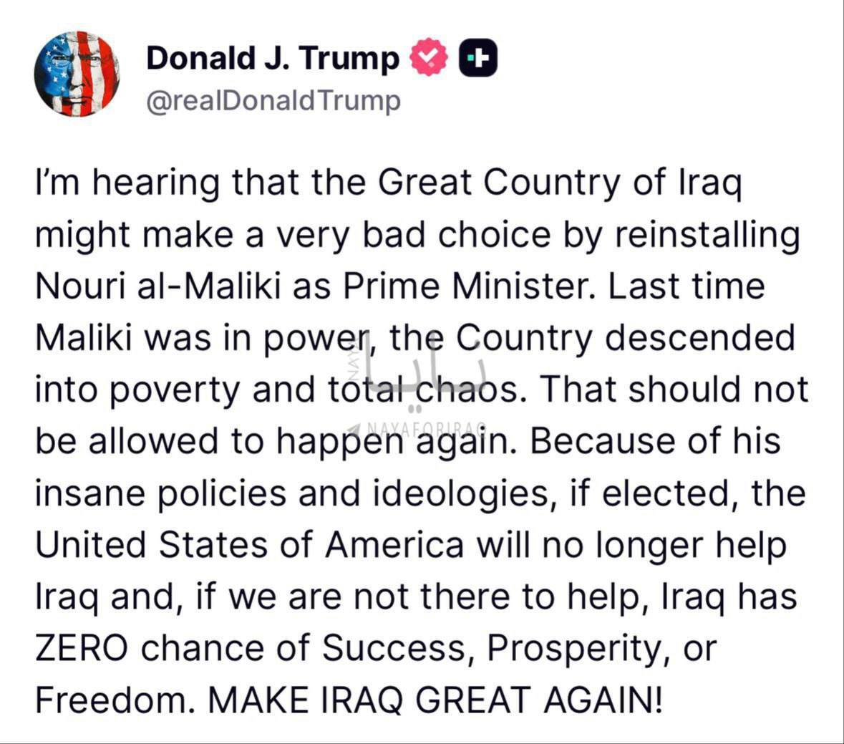Click the words "Last time" in the post
Image resolution: width=844 pixels, height=744 pixels.
[686, 287]
